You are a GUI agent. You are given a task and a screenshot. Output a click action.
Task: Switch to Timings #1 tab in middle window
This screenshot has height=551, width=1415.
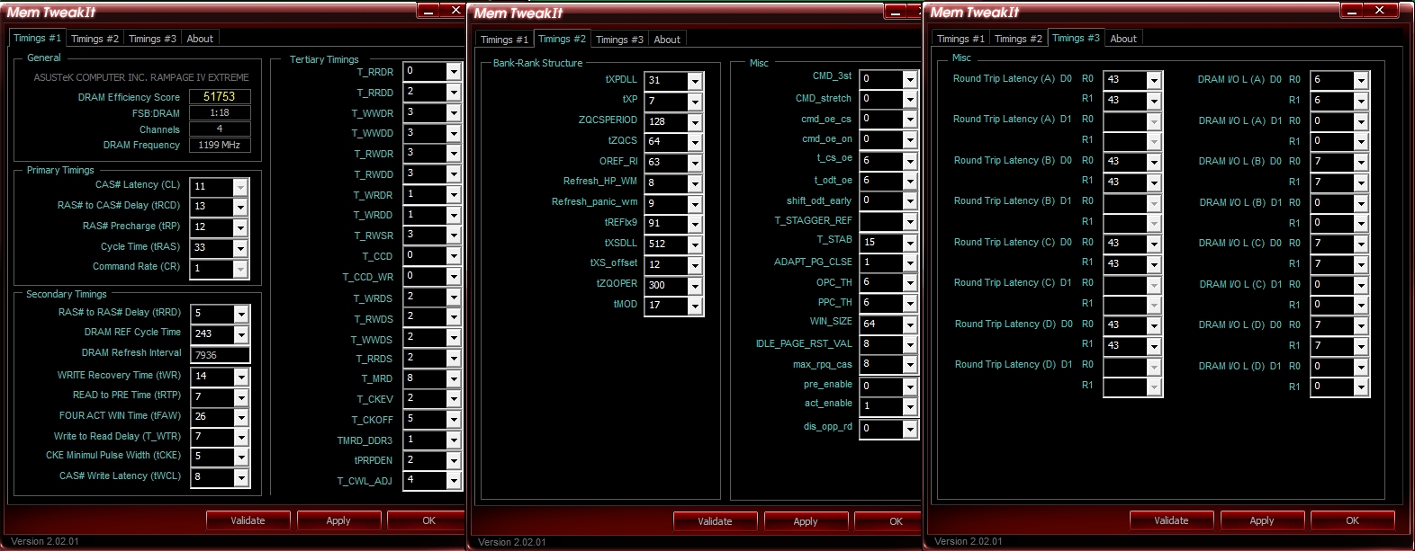pyautogui.click(x=504, y=40)
